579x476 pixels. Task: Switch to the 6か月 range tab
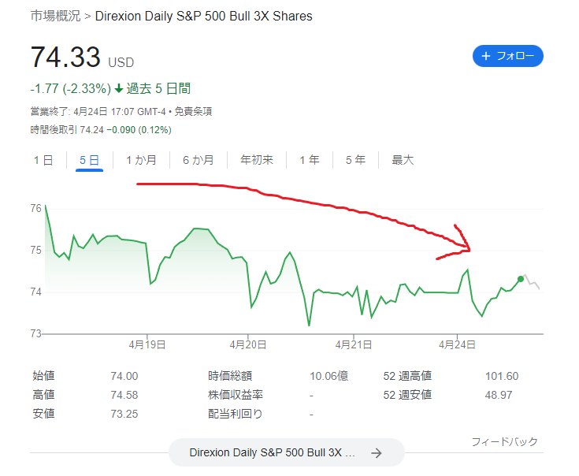coord(199,160)
